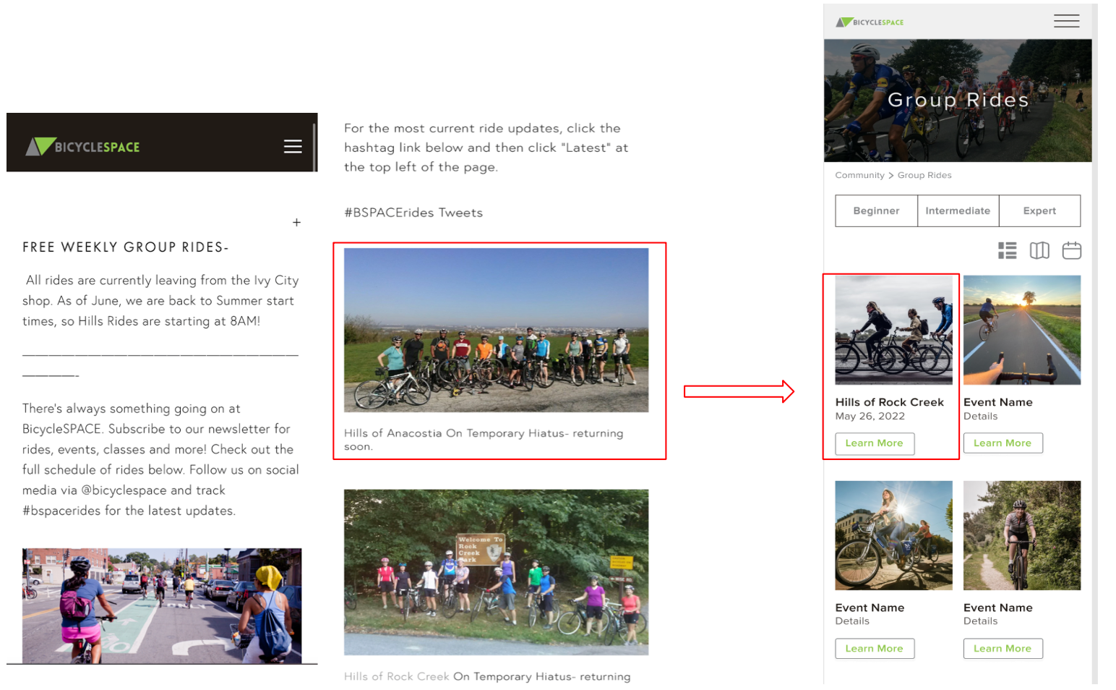Select the Beginner tab
Image resolution: width=1116 pixels, height=690 pixels.
[876, 210]
